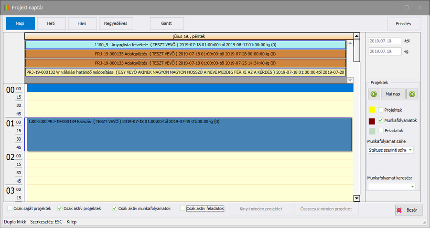This screenshot has height=228, width=430.
Task: Expand the Munkafolyamat keresés combo box
Action: point(412,187)
